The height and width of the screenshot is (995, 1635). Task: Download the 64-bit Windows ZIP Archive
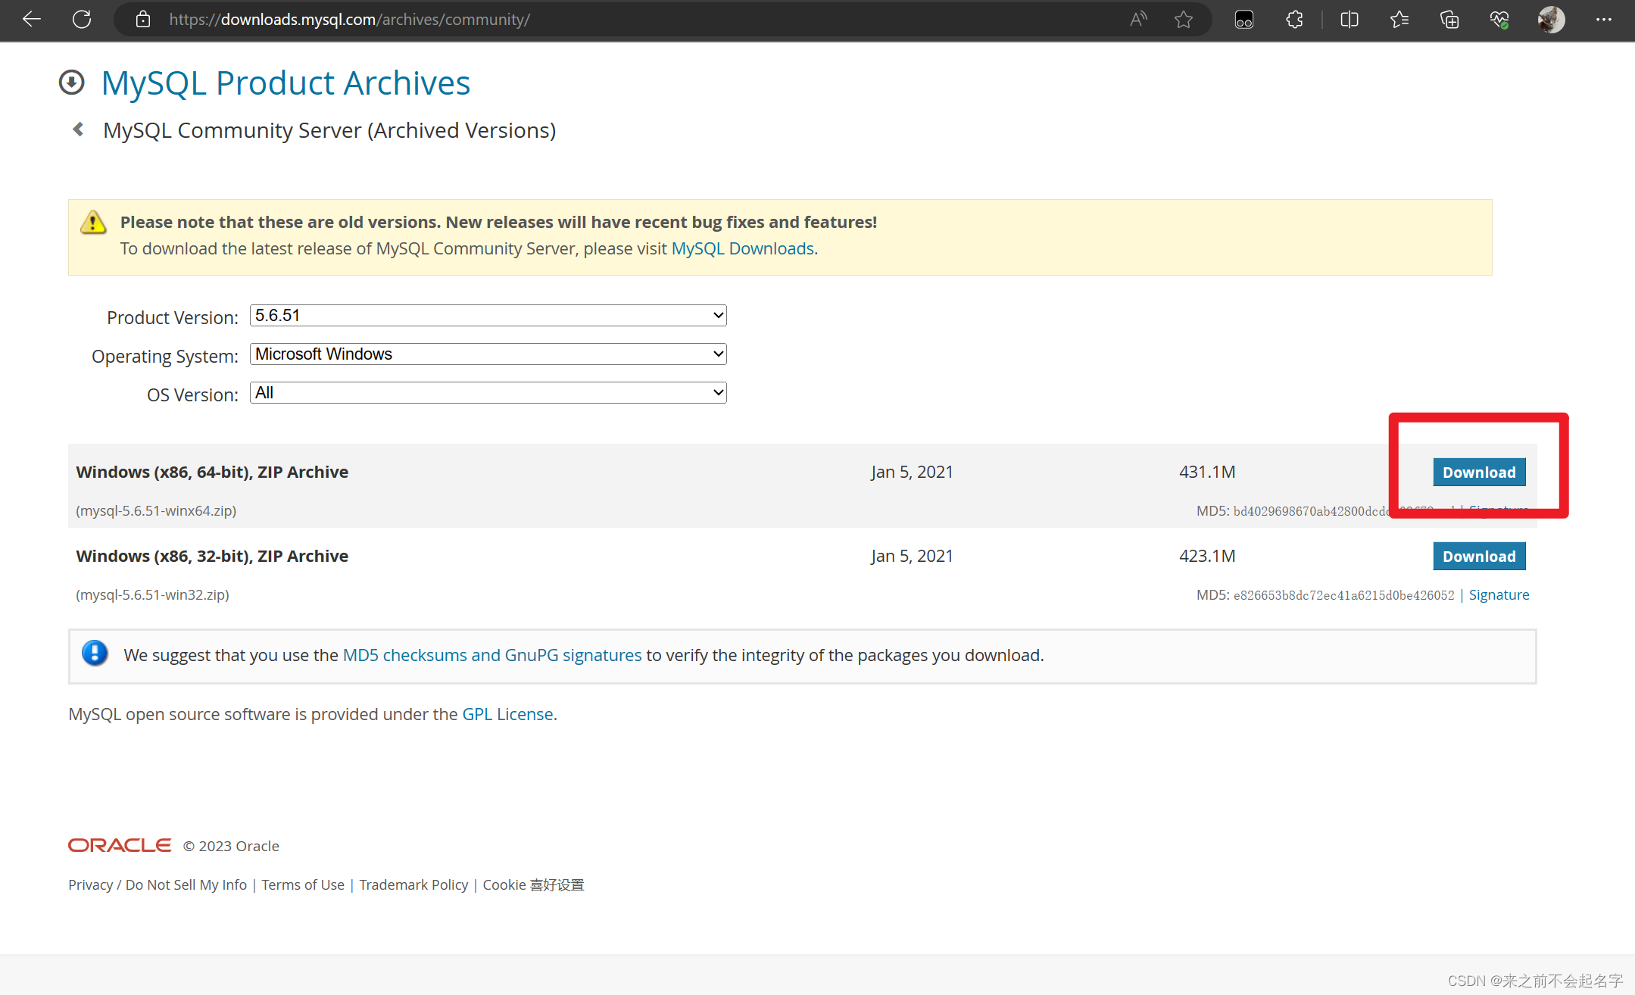click(1478, 473)
